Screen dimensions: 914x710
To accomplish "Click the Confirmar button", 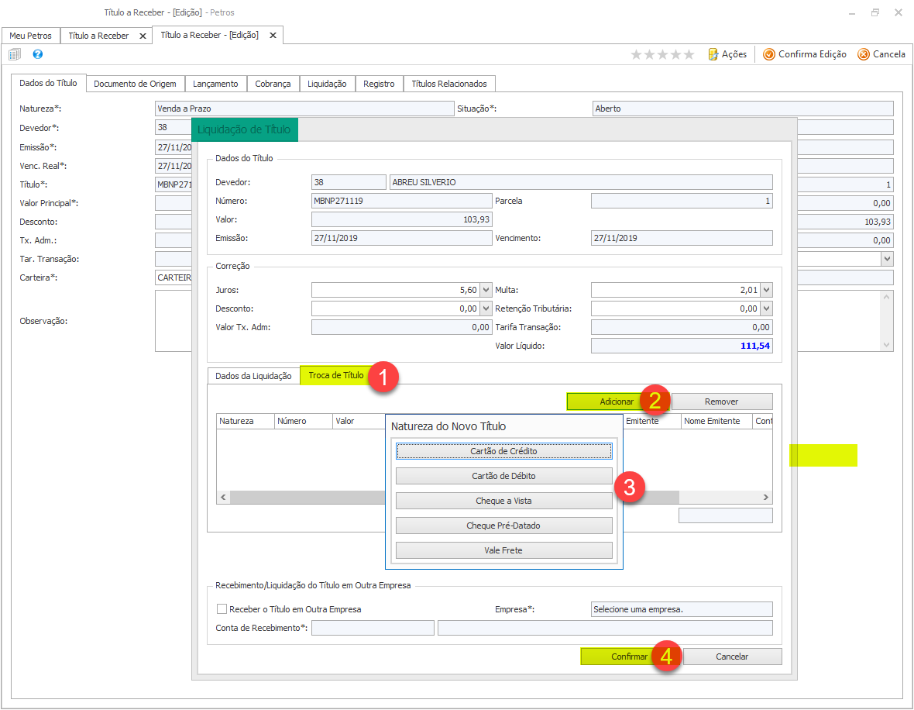I will 629,657.
